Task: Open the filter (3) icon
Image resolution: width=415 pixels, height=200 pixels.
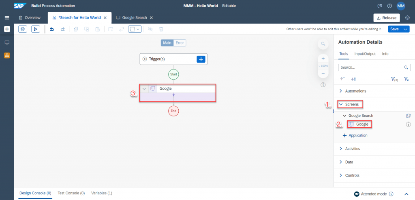Action: coord(394,79)
